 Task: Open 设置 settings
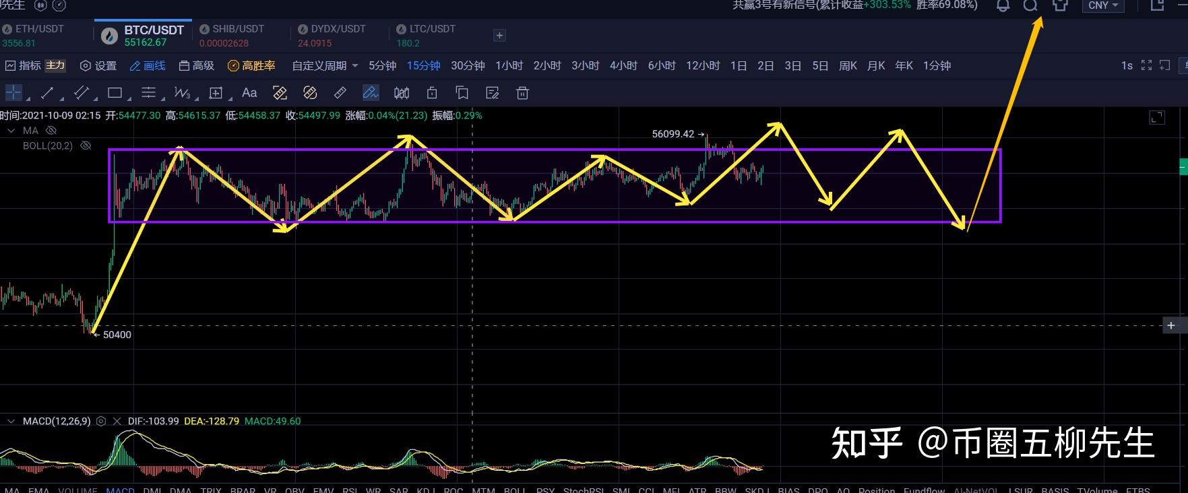[x=98, y=65]
